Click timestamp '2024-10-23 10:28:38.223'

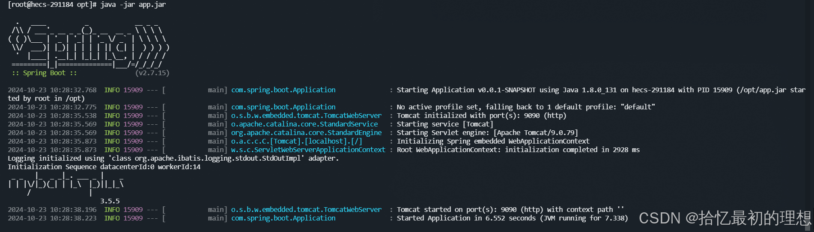(52, 218)
